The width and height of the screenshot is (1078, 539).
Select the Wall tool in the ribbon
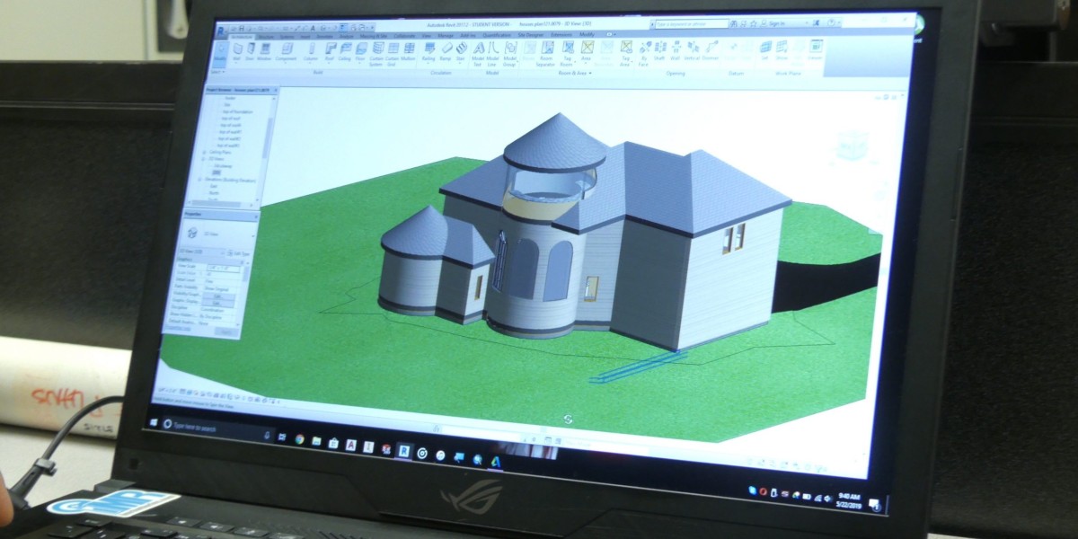pos(238,51)
